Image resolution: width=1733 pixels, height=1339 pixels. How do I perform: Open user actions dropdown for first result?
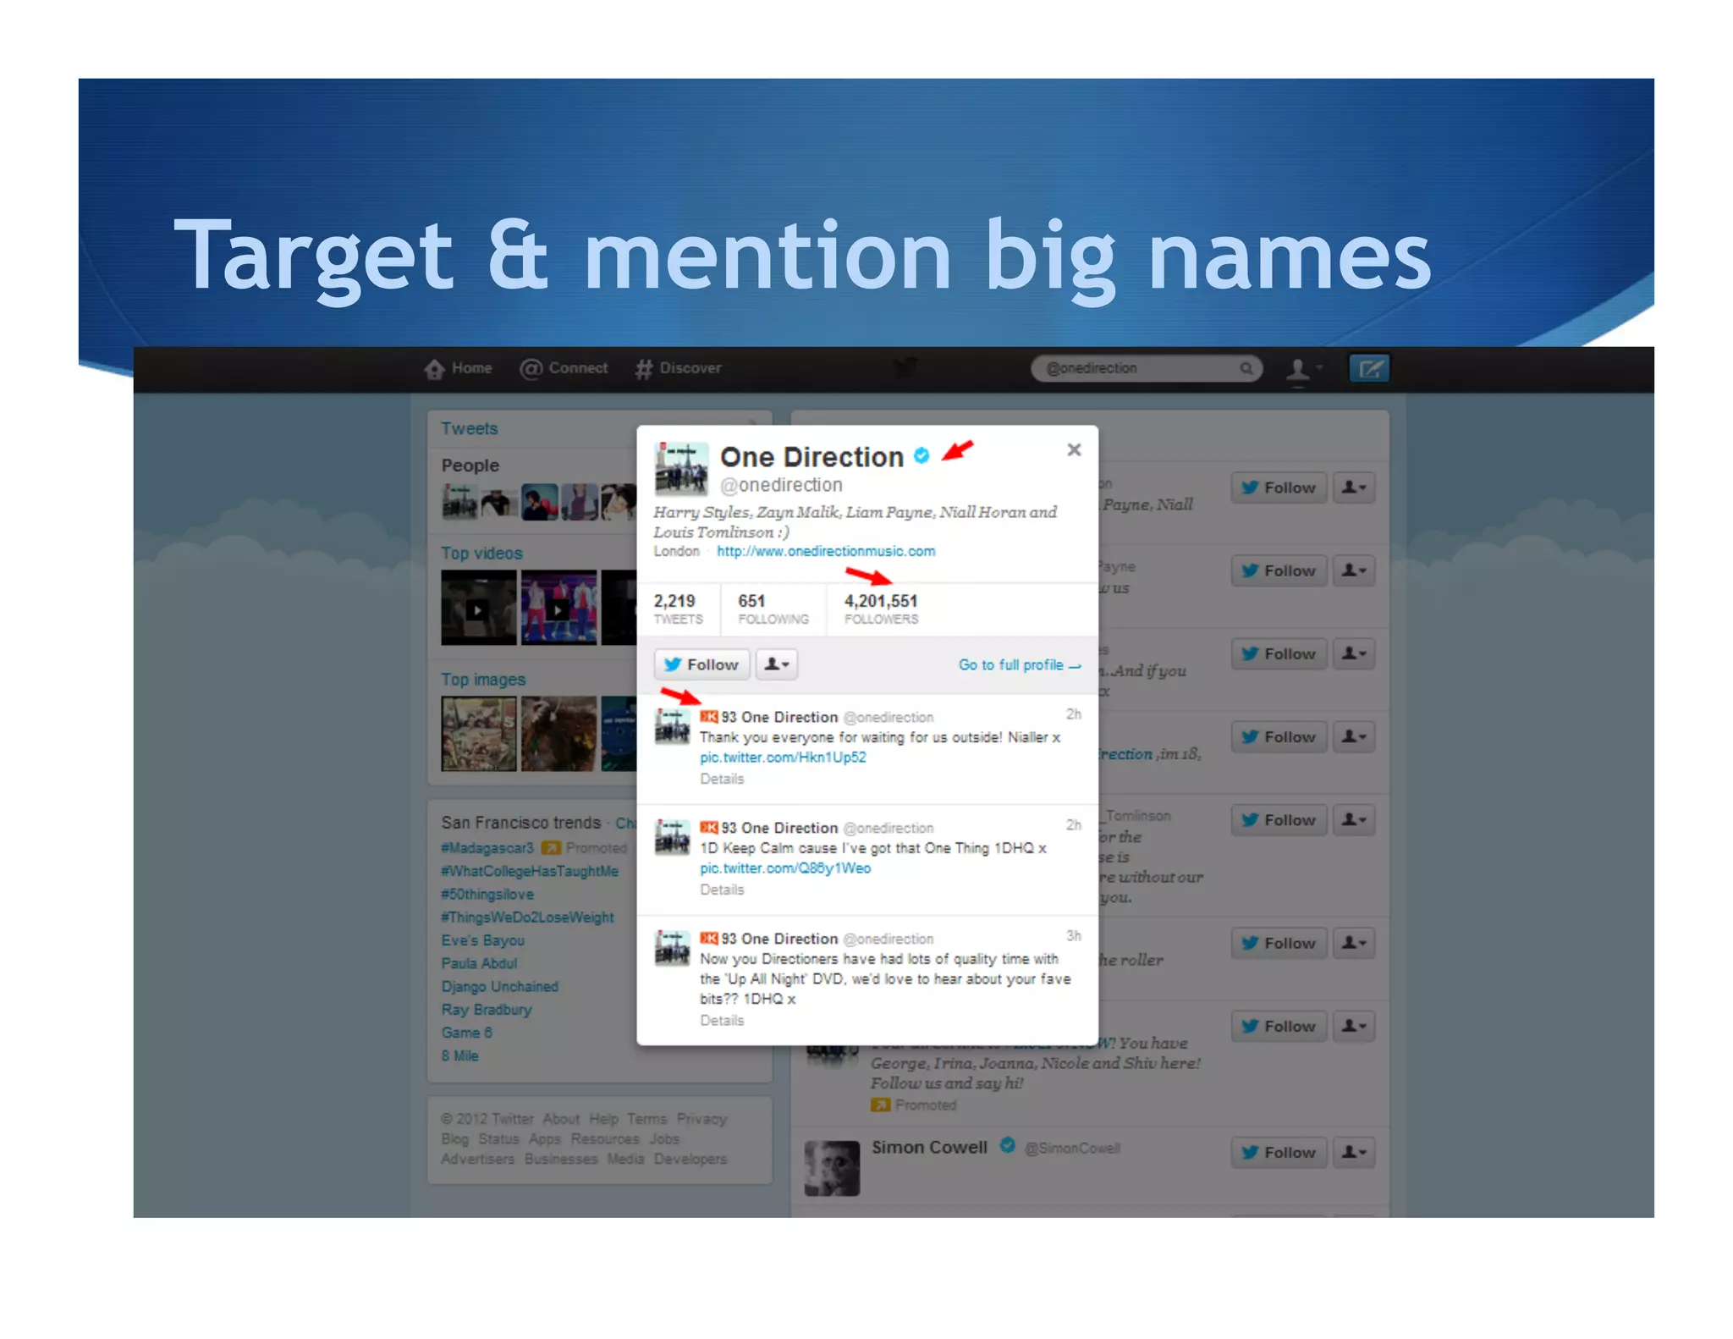(1354, 488)
